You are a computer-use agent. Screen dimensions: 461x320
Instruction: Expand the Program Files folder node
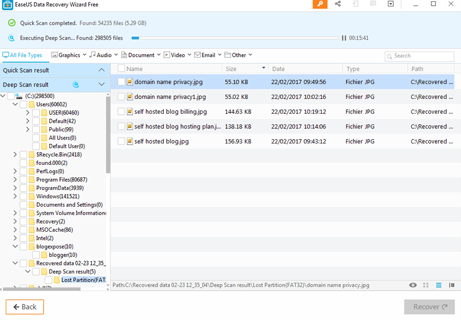point(15,179)
